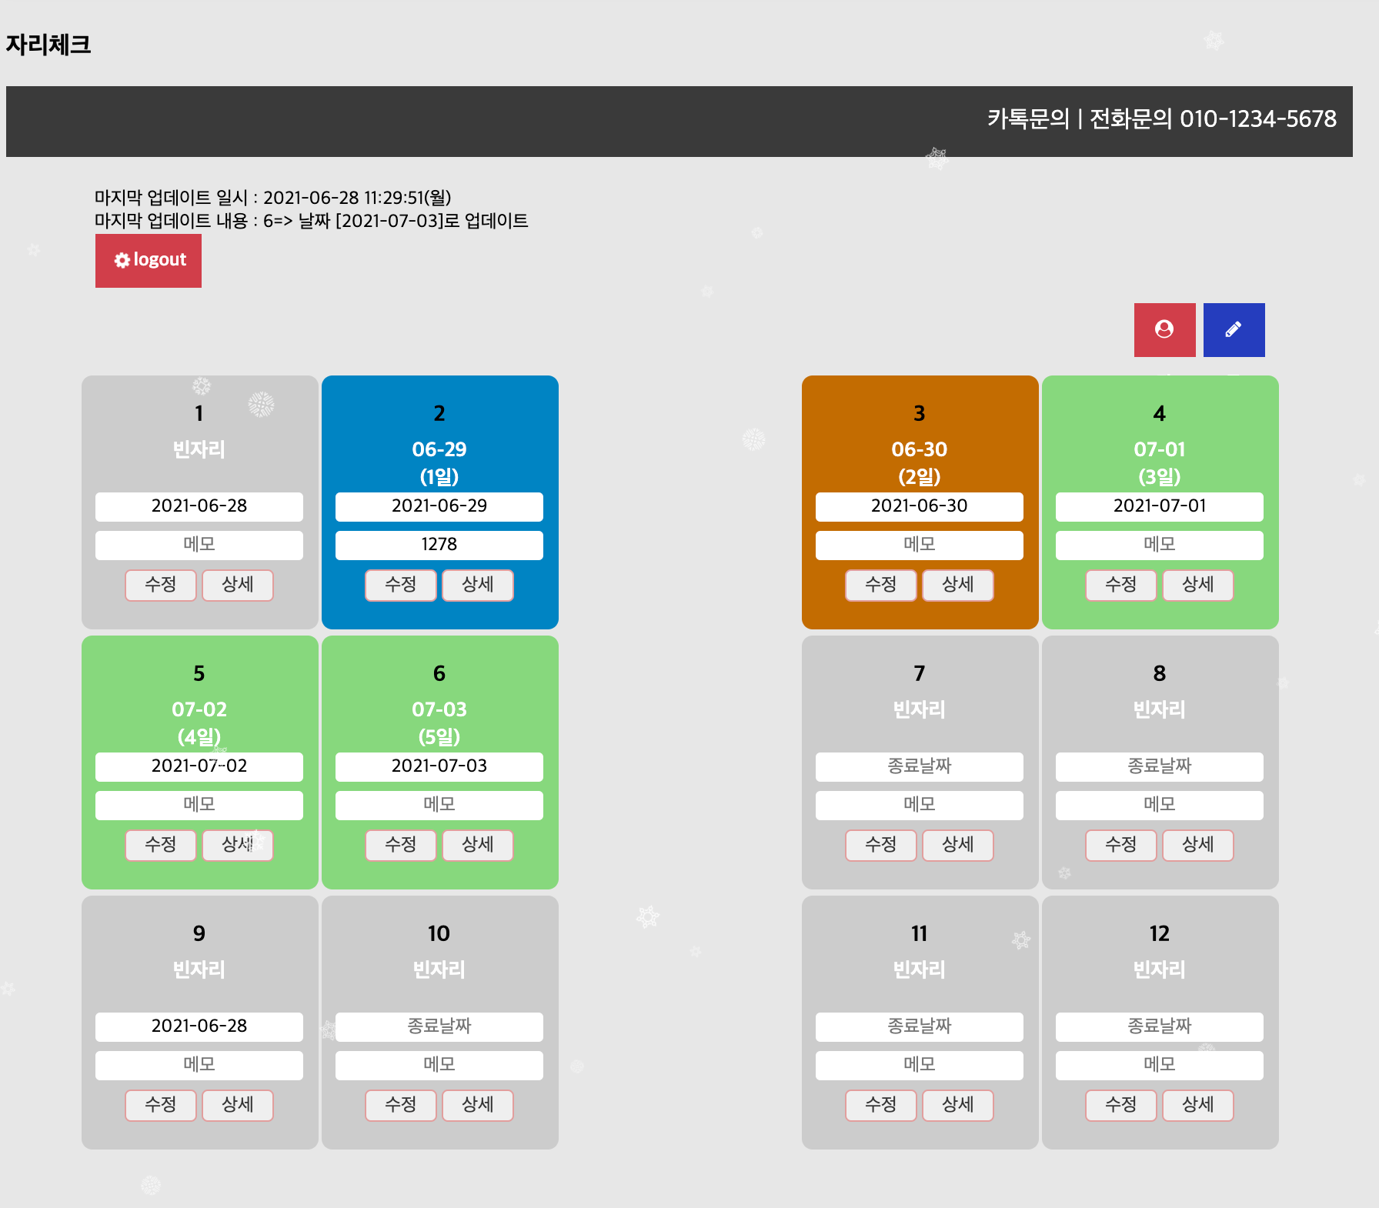Viewport: 1379px width, 1208px height.
Task: Click the gear icon inside the logout button
Action: pos(122,260)
